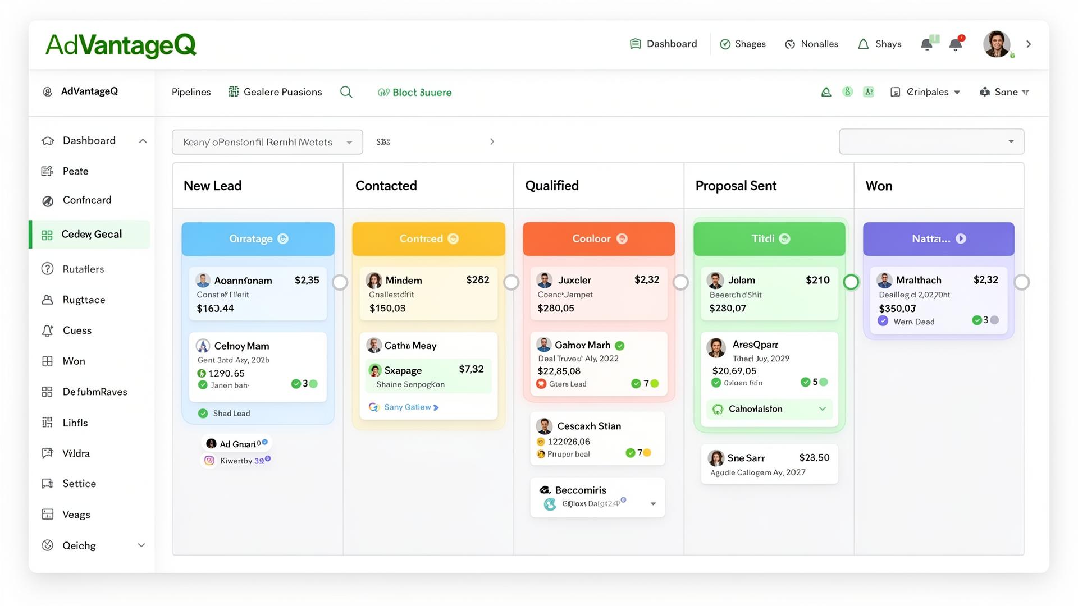Image resolution: width=1078 pixels, height=606 pixels.
Task: Select the radio circle beside Mindem card
Action: coord(511,282)
